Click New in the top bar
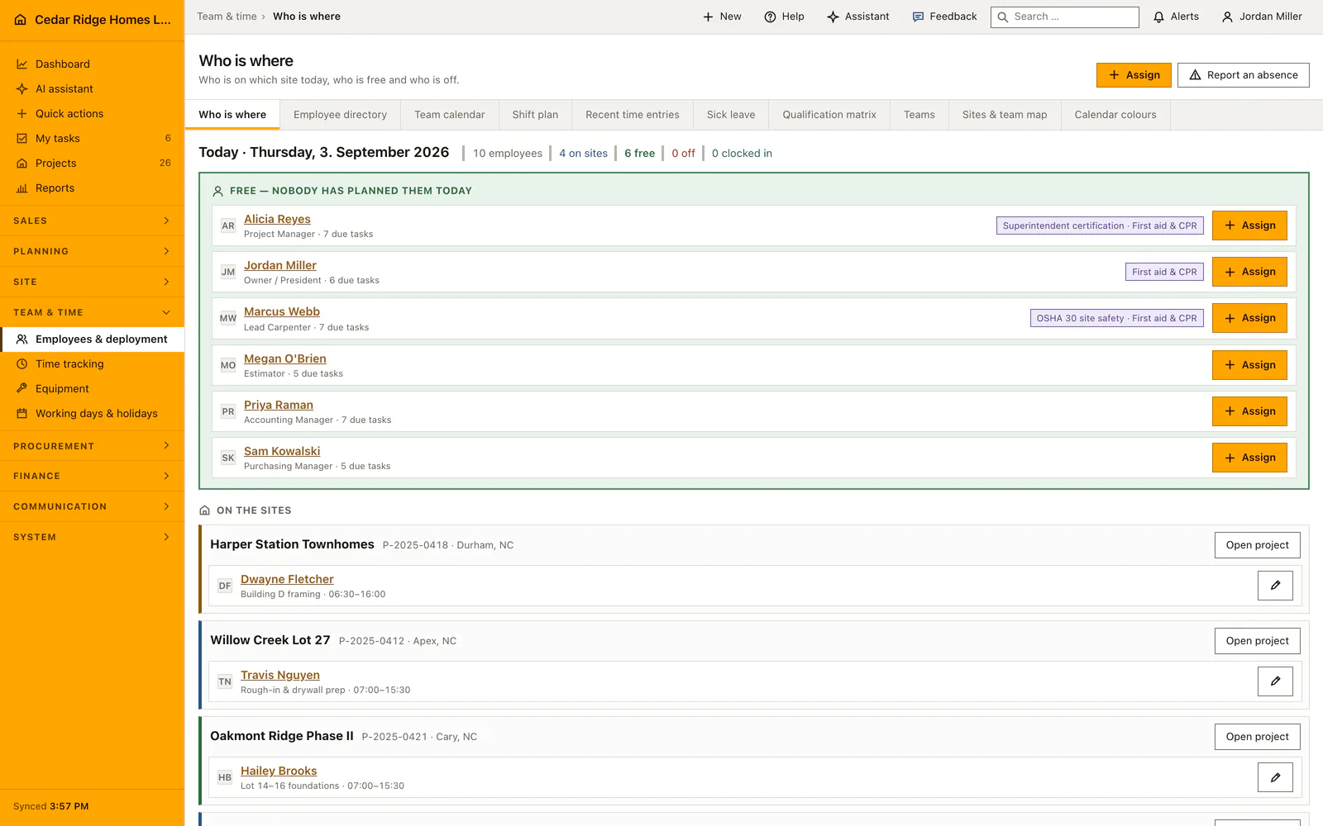Viewport: 1323px width, 826px height. 722,17
